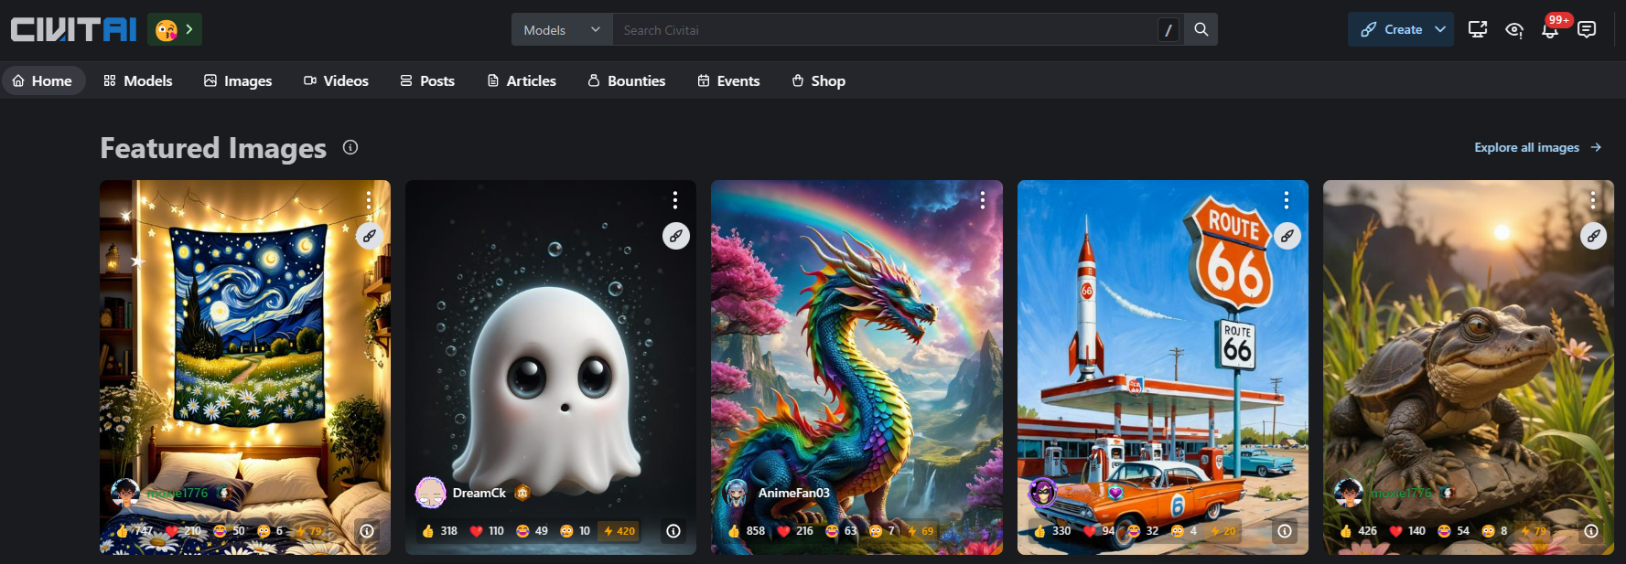Screen dimensions: 1626x564
Task: Open the Models search category dropdown
Action: click(562, 30)
